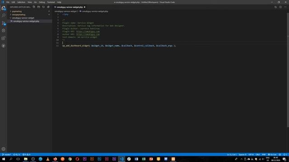Open the Selection menu
The height and width of the screenshot is (162, 289).
tap(21, 2)
